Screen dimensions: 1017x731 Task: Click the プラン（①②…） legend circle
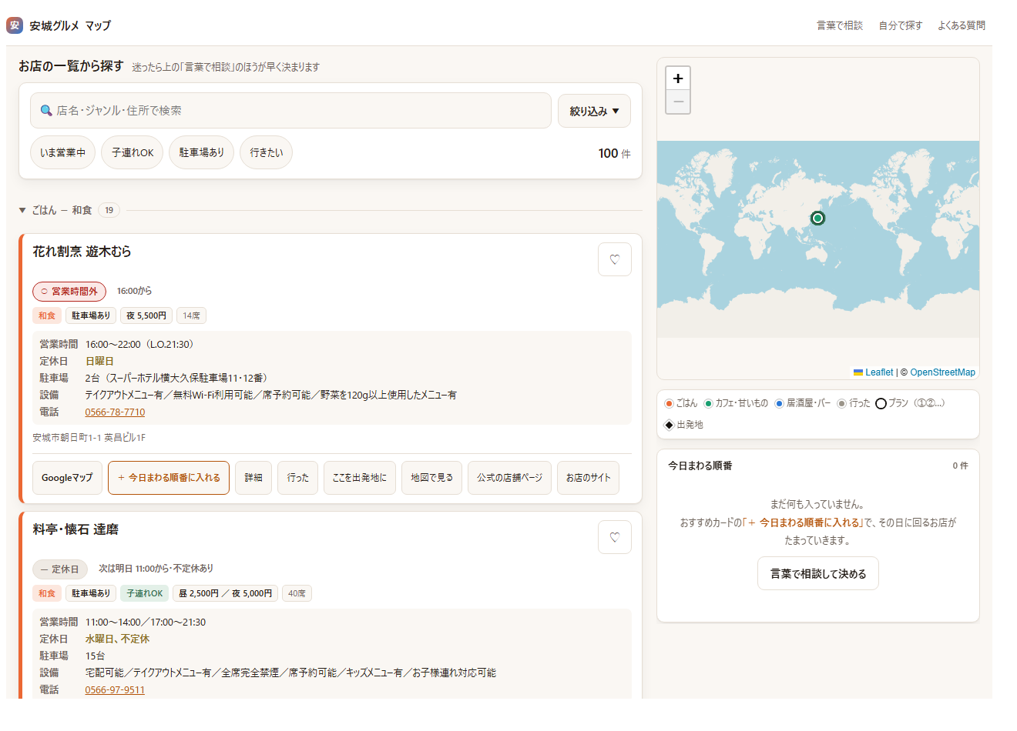pyautogui.click(x=881, y=403)
